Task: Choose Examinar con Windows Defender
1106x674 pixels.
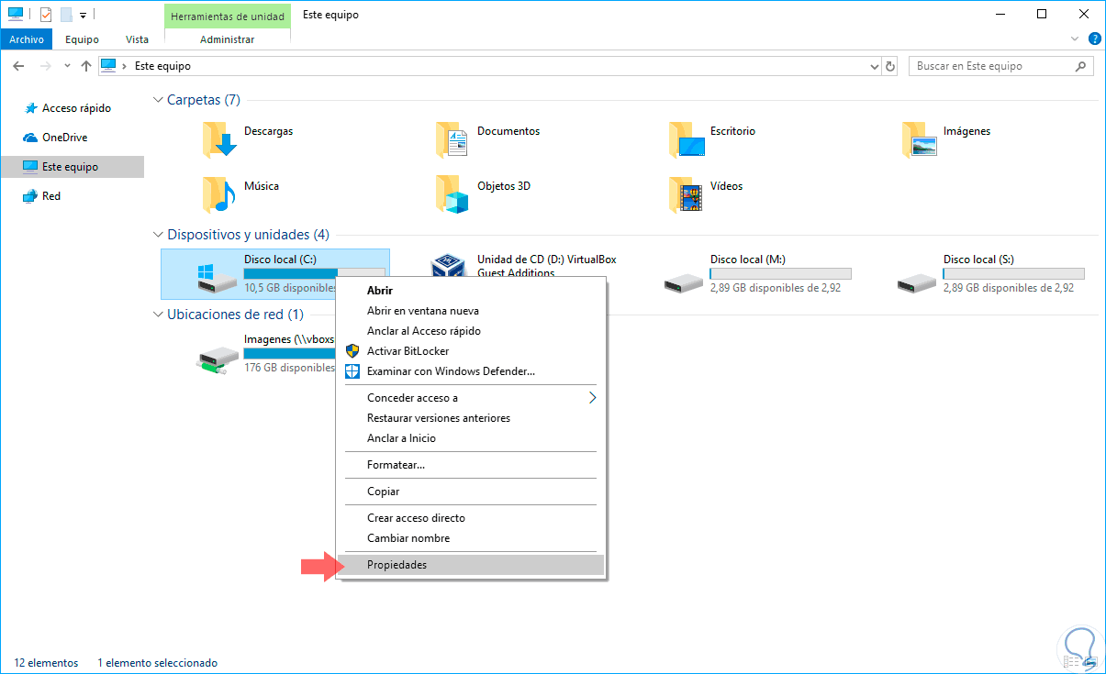Action: [471, 371]
